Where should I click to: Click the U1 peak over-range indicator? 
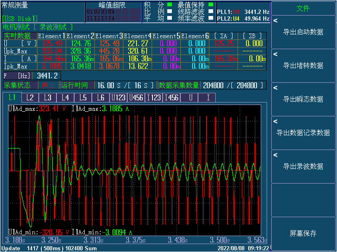coord(90,12)
